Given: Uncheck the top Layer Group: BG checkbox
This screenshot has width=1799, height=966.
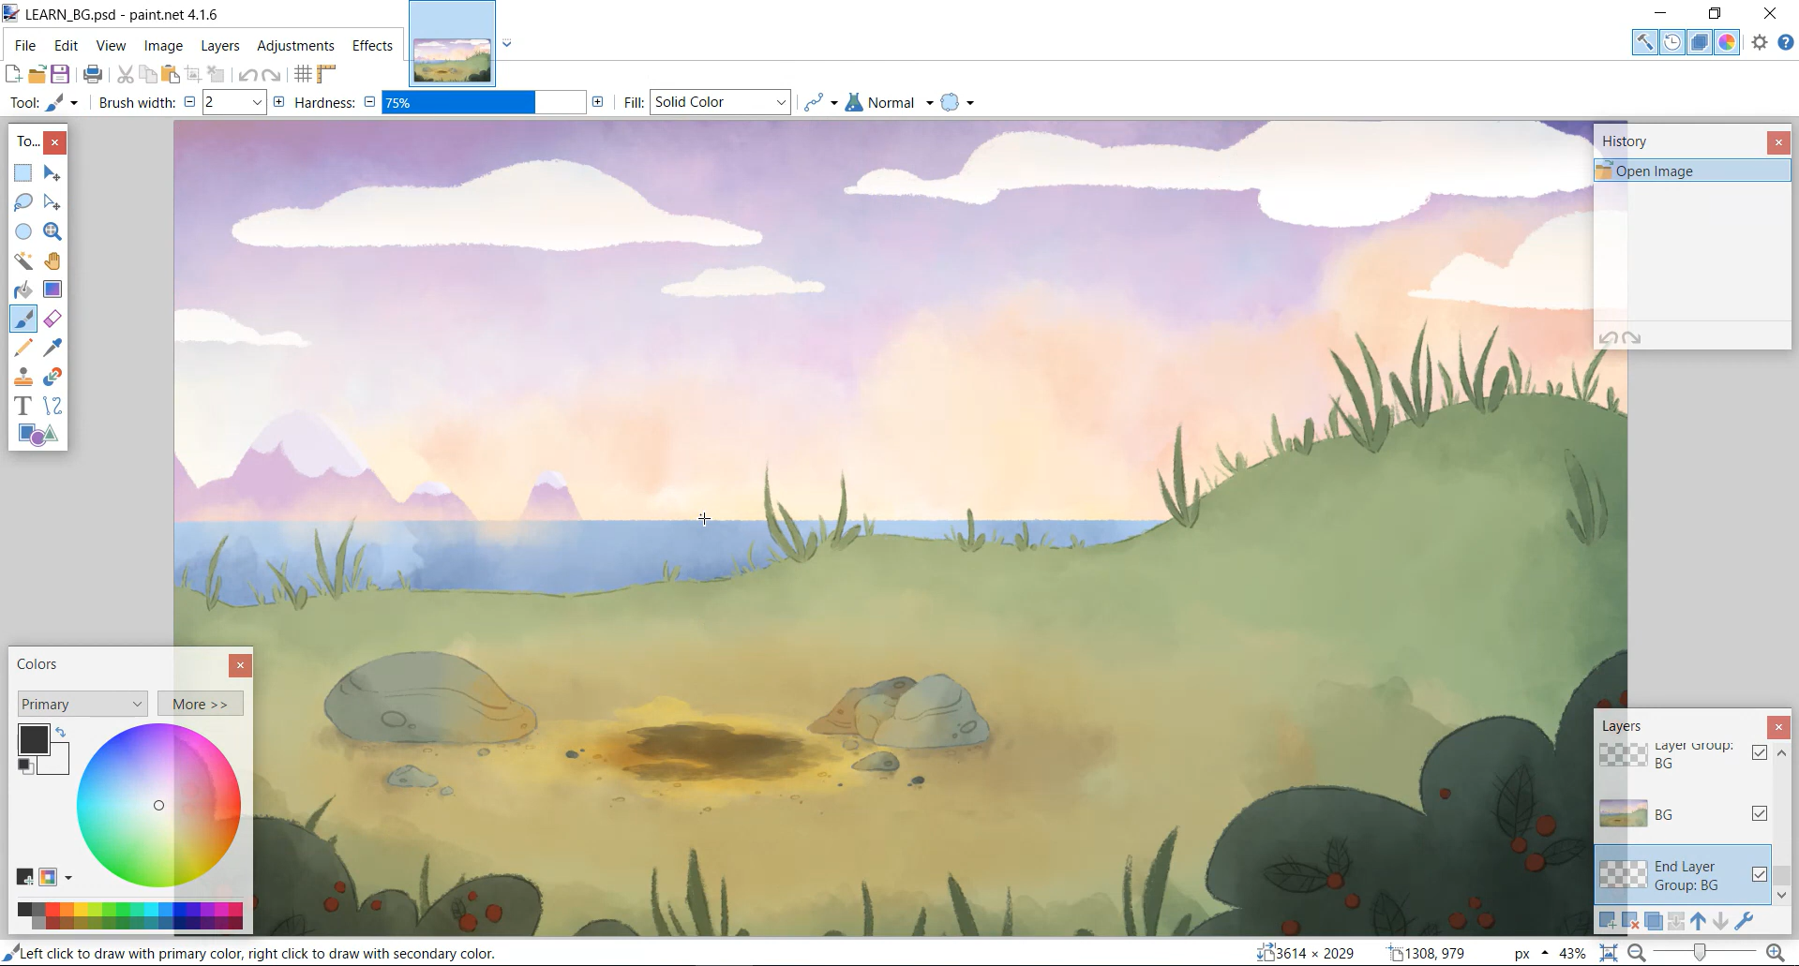Looking at the screenshot, I should point(1759,752).
